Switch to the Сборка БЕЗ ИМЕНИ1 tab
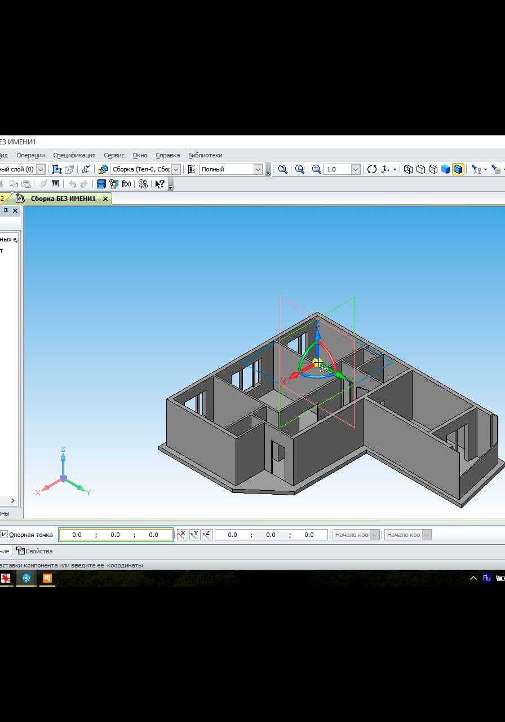 tap(63, 199)
